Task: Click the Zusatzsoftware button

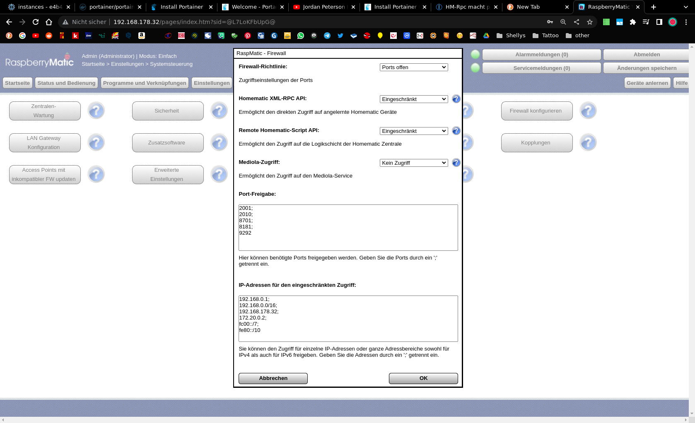Action: coord(168,143)
